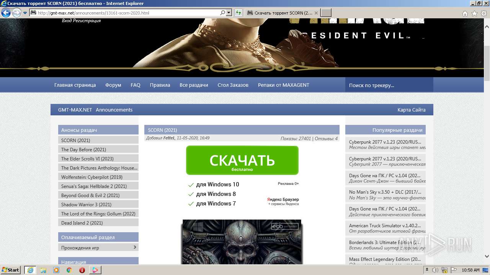Select SCORN (2021) in Анонсы раздач list
The image size is (490, 275).
click(98, 140)
